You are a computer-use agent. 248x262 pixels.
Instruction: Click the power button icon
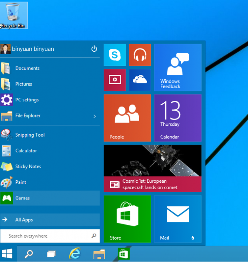[x=94, y=48]
